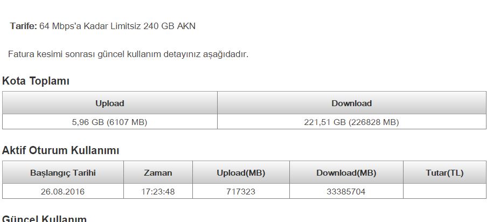The image size is (500, 222).
Task: Click the Download header in Kota Toplamı table
Action: [x=351, y=103]
